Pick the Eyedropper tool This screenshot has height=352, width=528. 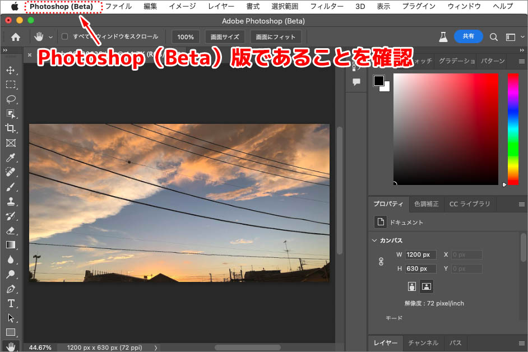pos(11,158)
